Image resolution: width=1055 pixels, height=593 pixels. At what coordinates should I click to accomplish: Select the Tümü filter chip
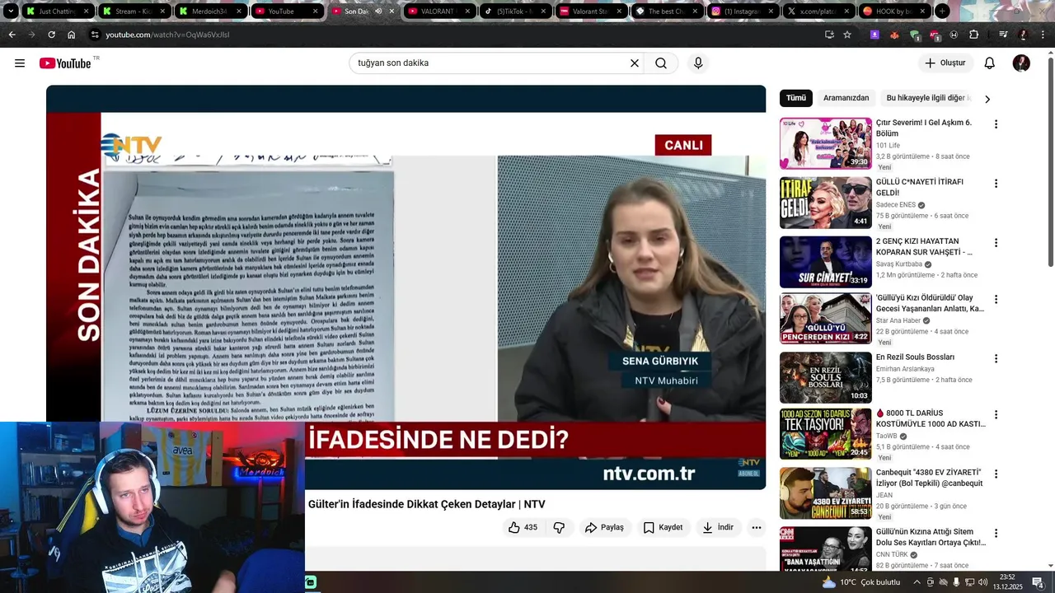click(x=796, y=98)
